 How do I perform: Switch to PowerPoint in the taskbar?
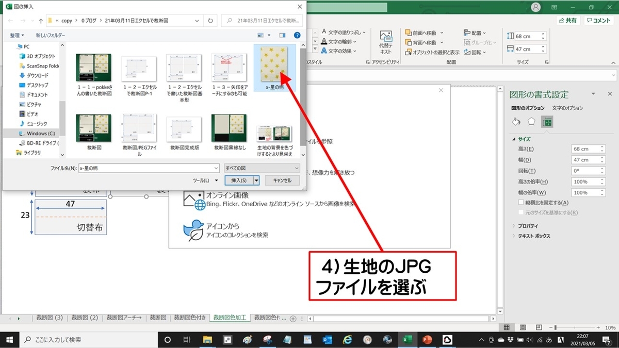[427, 340]
